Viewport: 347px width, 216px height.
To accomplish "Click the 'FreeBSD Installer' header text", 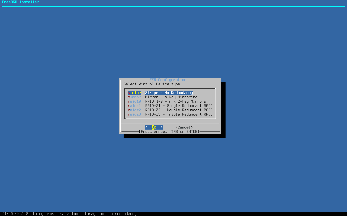I will [x=21, y=2].
